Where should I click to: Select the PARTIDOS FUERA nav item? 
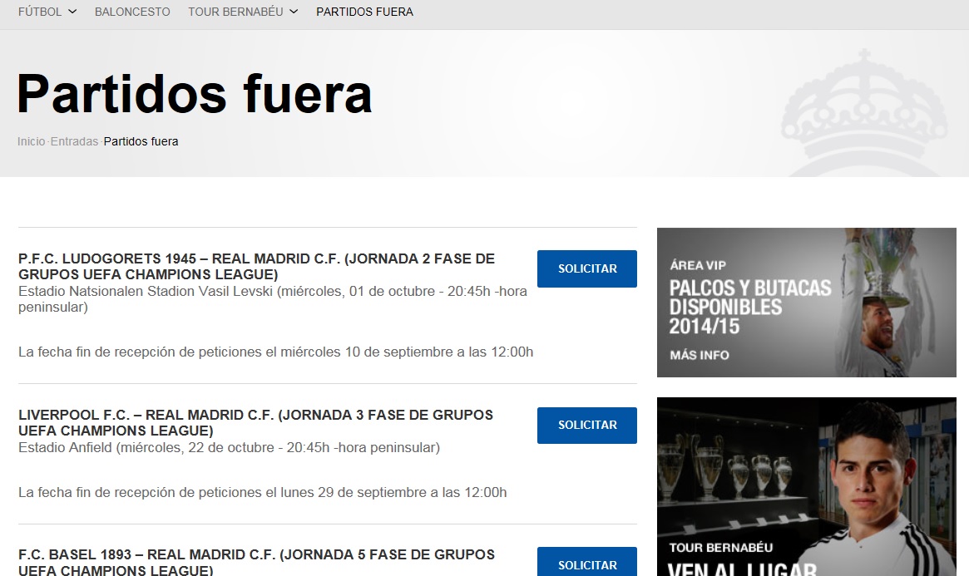click(x=364, y=12)
